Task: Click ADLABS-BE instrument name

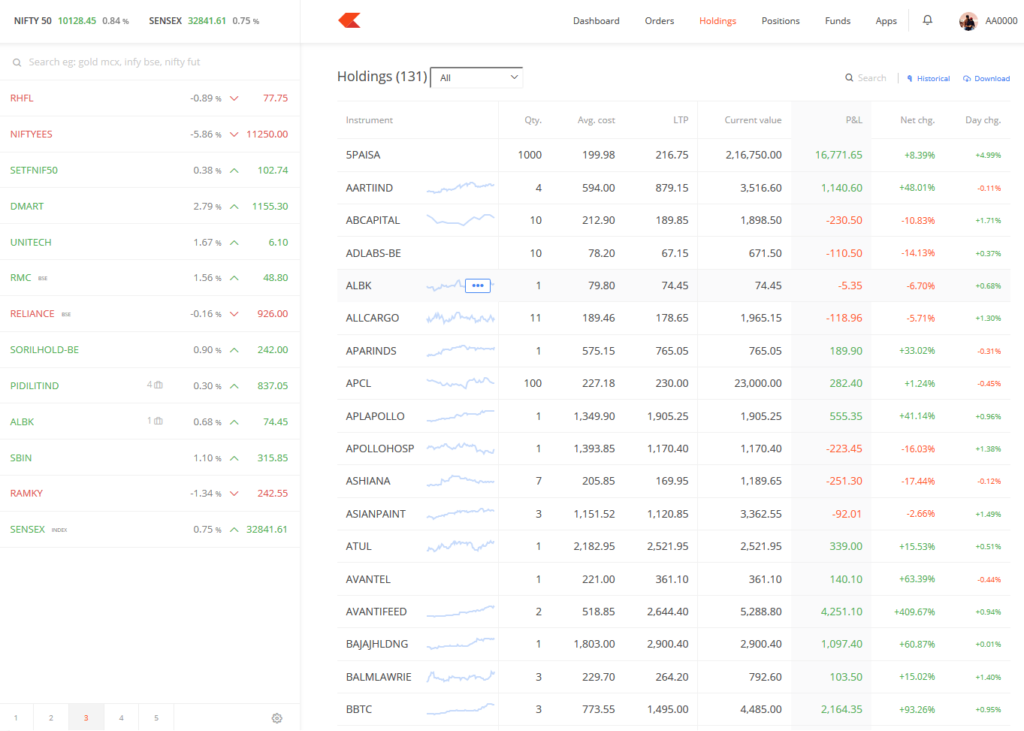Action: 373,253
